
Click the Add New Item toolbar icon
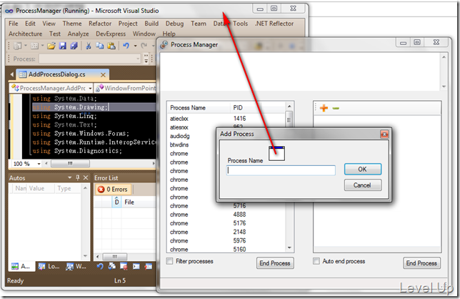(x=34, y=46)
